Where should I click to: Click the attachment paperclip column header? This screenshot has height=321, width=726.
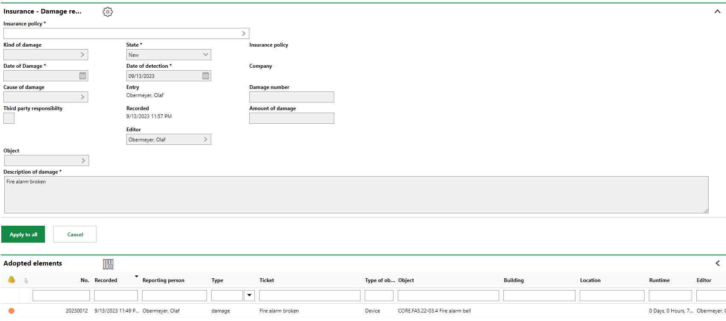tap(26, 280)
